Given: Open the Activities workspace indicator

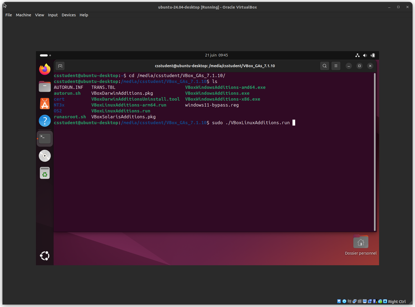Looking at the screenshot, I should click(45, 55).
